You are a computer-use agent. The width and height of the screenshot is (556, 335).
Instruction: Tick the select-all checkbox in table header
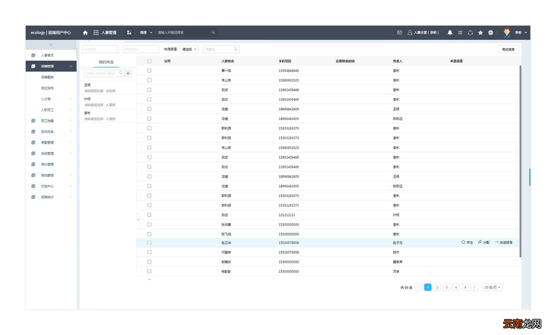[149, 61]
